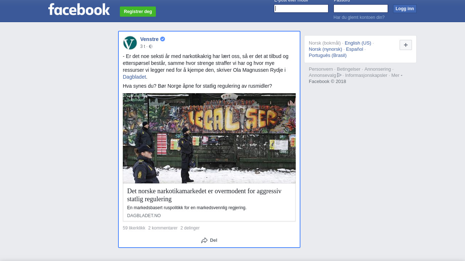Click the AdChoices triangle icon
This screenshot has height=261, width=465.
pos(339,75)
